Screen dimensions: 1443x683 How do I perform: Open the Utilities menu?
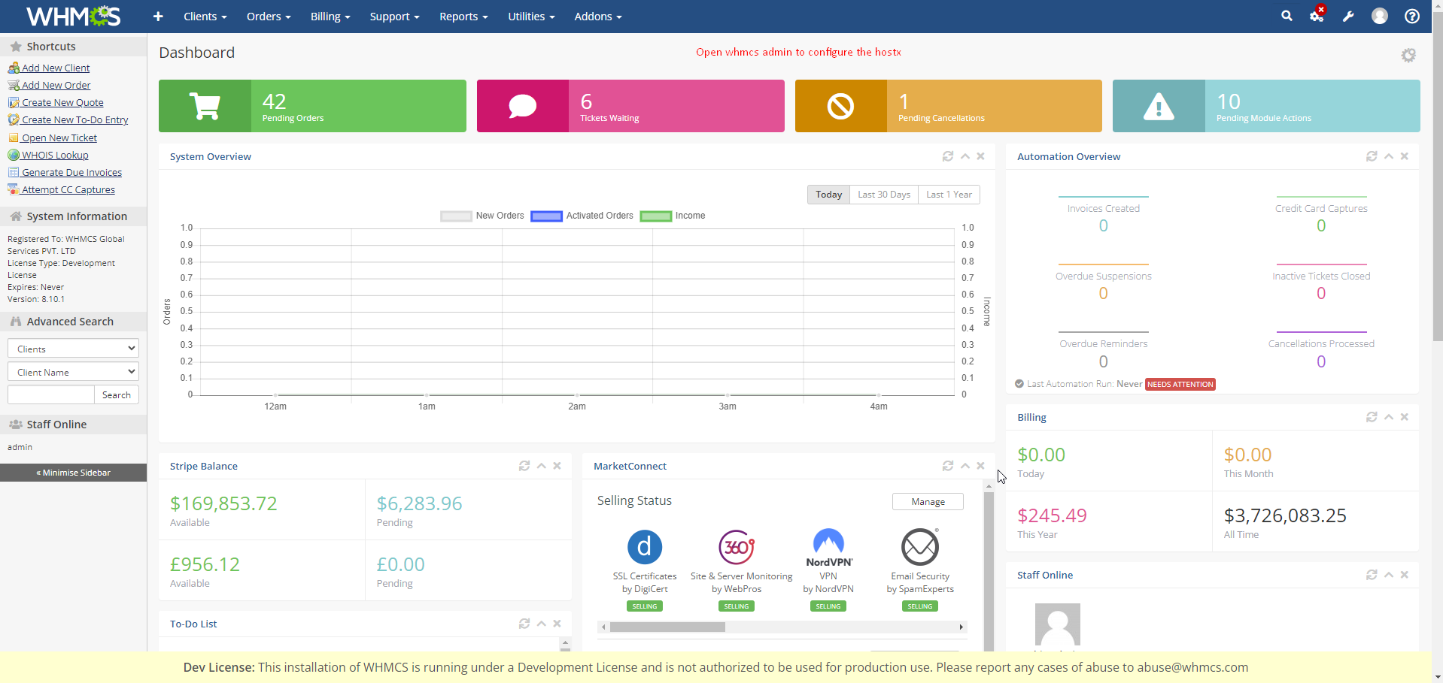click(530, 17)
